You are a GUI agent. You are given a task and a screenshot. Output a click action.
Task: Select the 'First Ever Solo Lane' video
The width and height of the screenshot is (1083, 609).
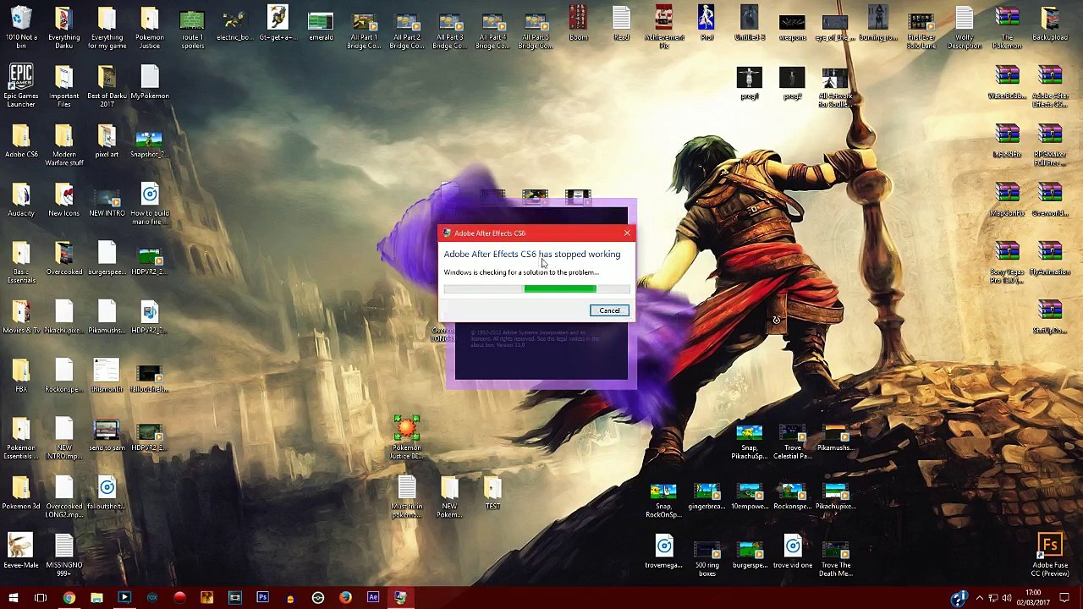tap(921, 26)
